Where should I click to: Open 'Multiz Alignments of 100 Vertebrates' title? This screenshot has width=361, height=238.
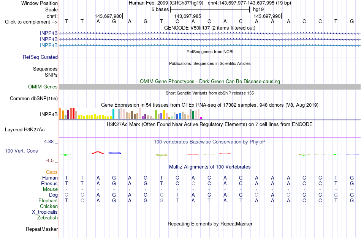(x=210, y=167)
